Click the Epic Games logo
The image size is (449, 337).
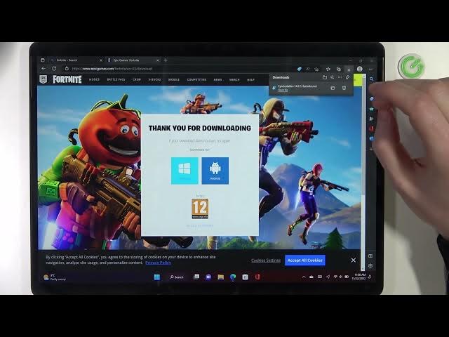coord(43,79)
